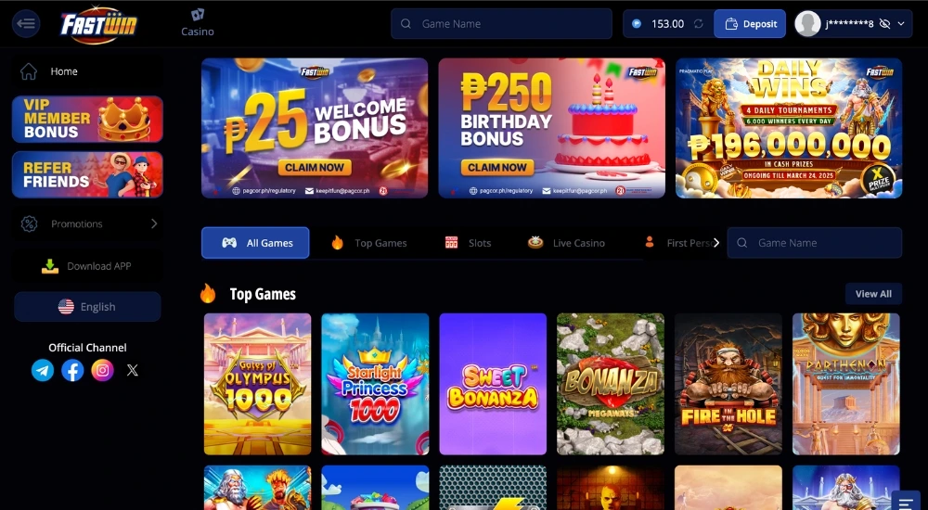The width and height of the screenshot is (928, 510).
Task: Open the Facebook official channel
Action: 72,370
